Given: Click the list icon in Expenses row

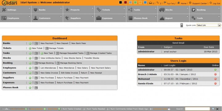Looking at the screenshot, I should coord(36,83).
